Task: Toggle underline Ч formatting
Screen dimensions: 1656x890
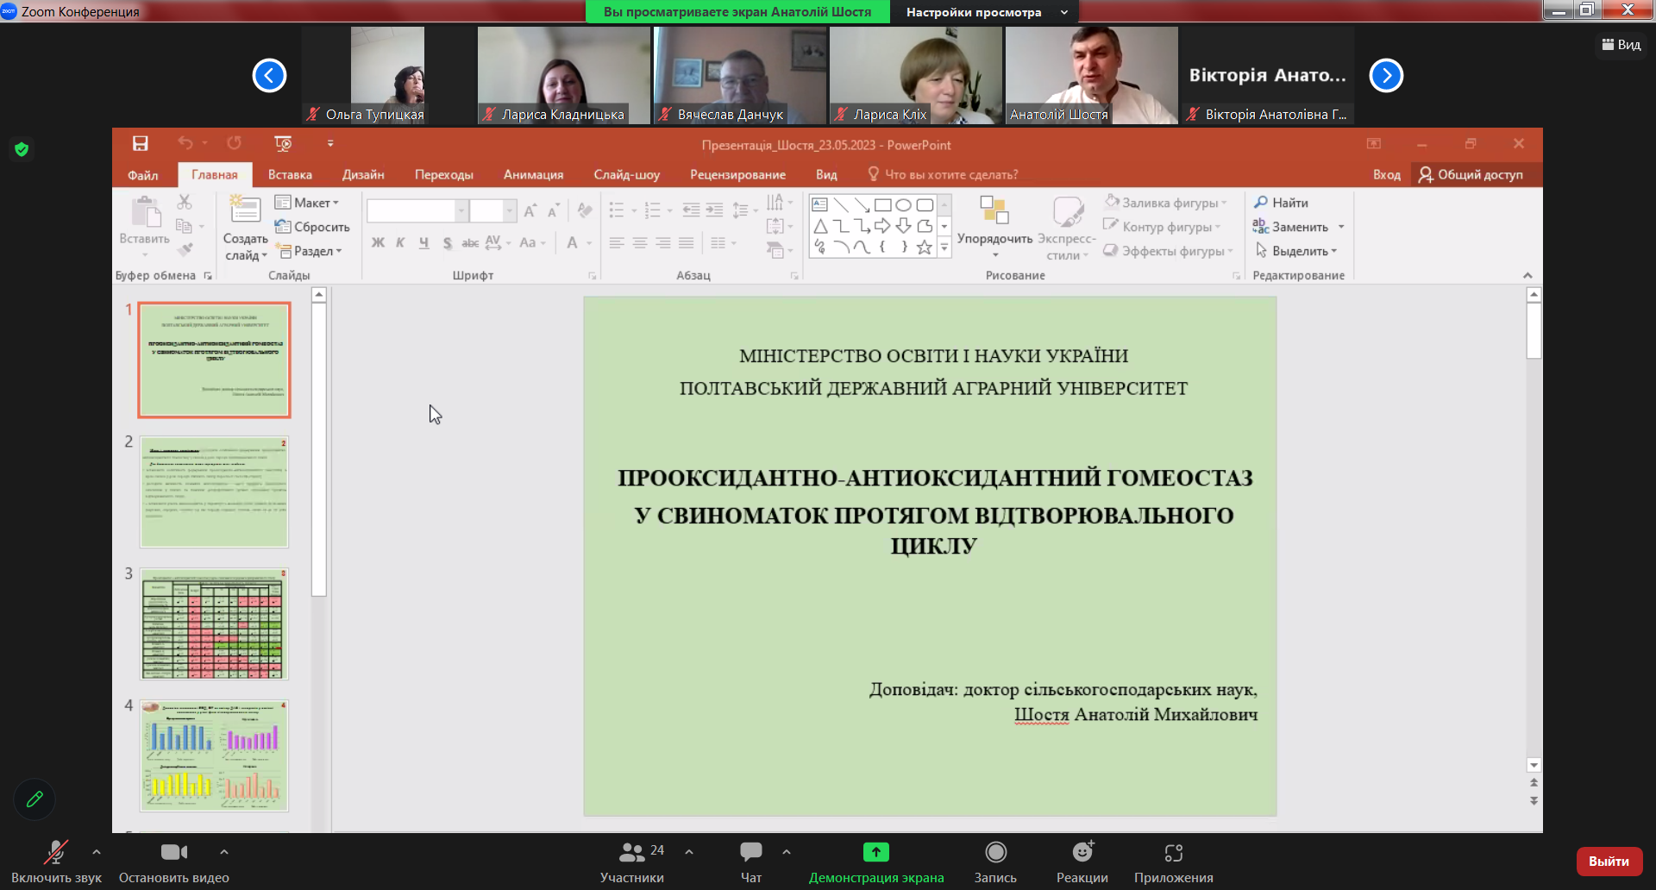Action: coord(423,243)
